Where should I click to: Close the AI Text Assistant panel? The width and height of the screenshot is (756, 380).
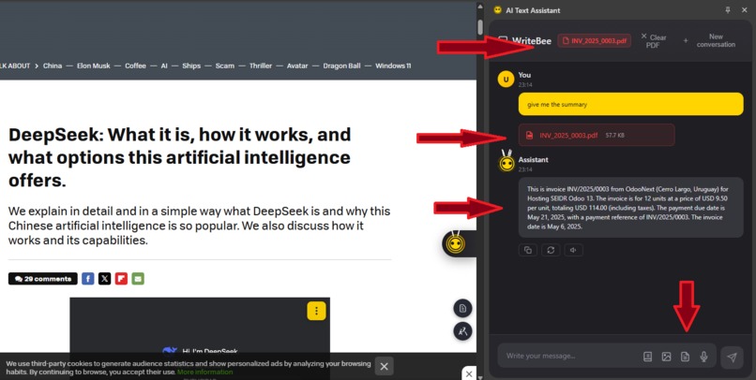coord(745,10)
